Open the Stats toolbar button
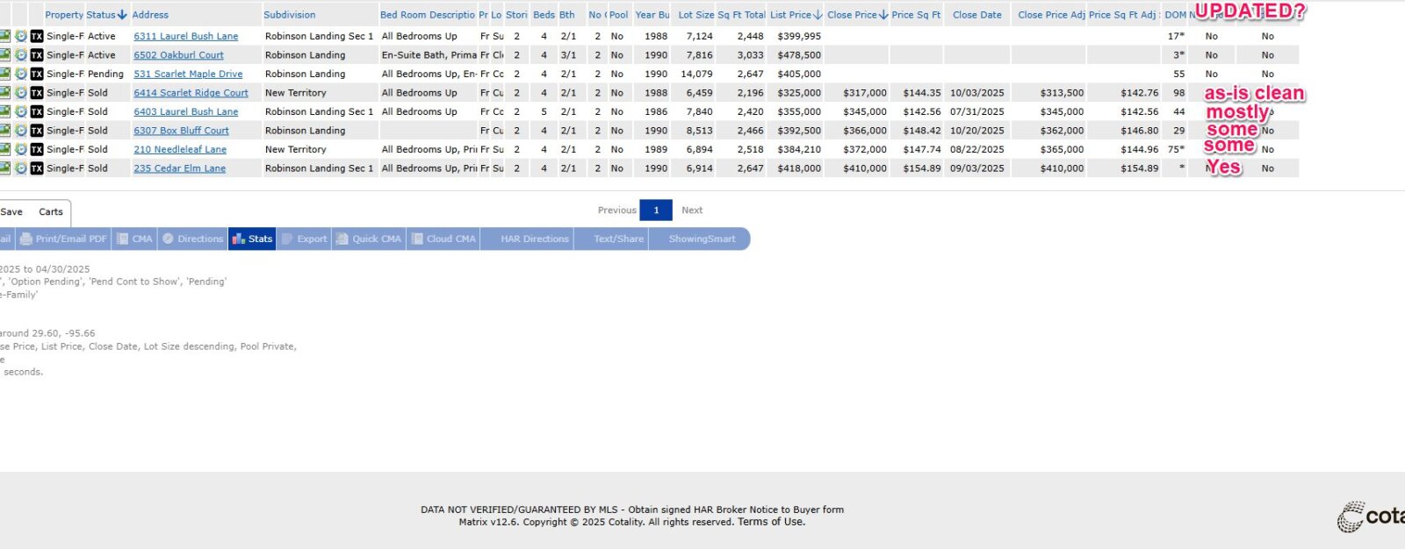Screen dimensions: 1405x549 [x=252, y=239]
